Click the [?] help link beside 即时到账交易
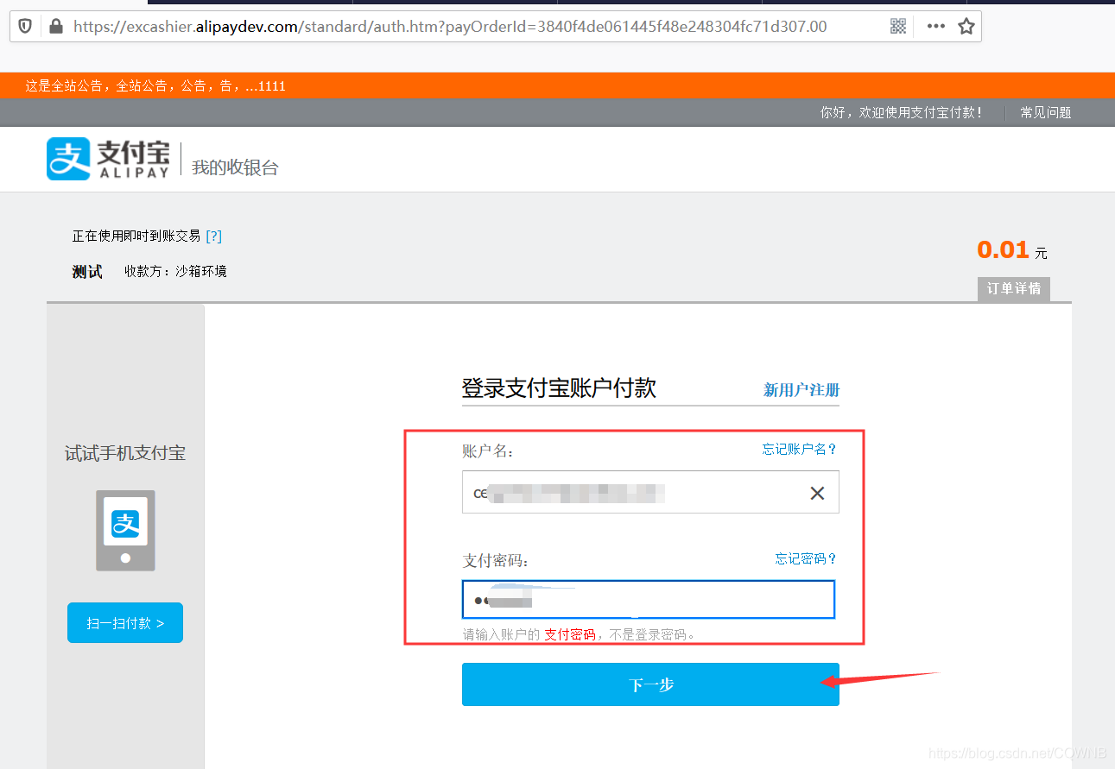The height and width of the screenshot is (769, 1115). click(x=213, y=236)
